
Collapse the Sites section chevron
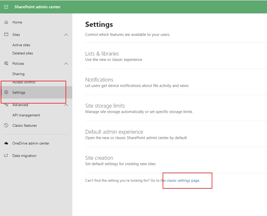pyautogui.click(x=66, y=35)
